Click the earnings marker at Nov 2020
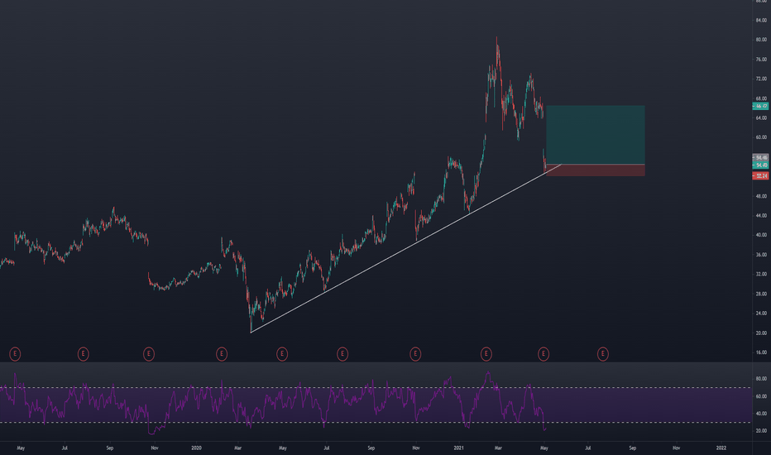Viewport: 771px width, 455px height. point(415,354)
